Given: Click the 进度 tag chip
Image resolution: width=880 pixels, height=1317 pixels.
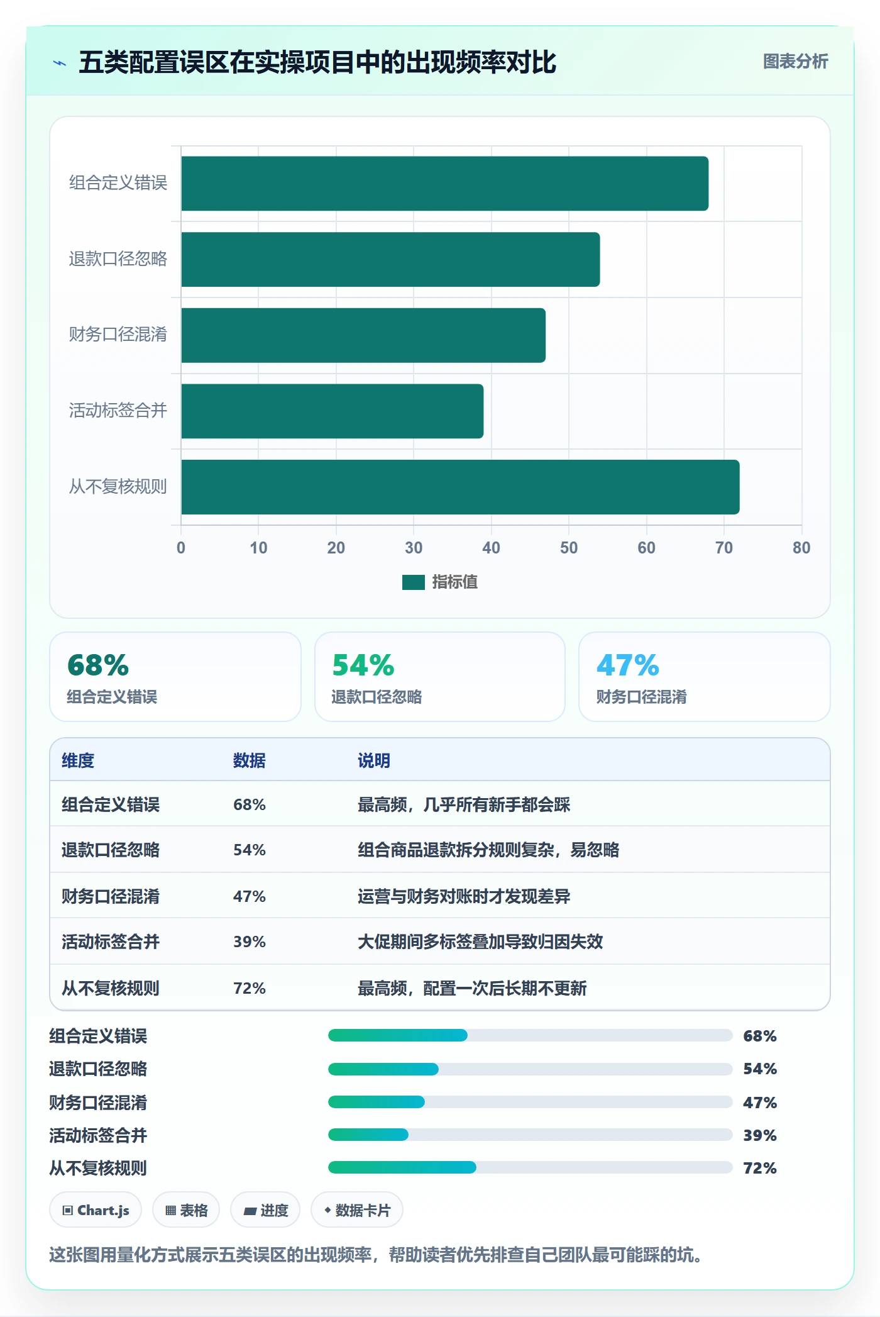Looking at the screenshot, I should pos(265,1210).
